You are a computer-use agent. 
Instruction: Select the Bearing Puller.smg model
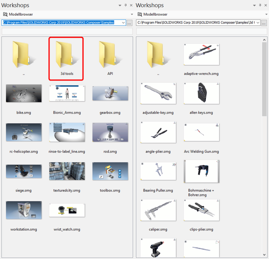[158, 171]
